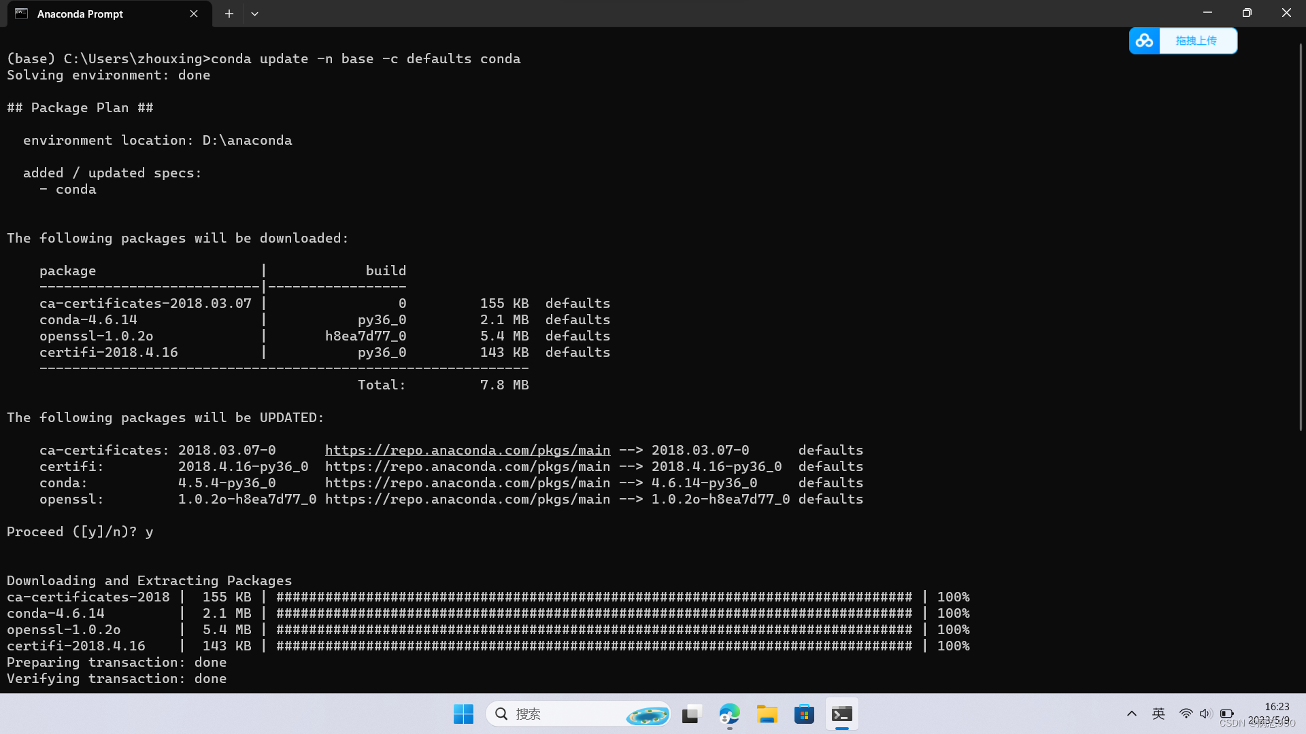Open the clock and date panel
Image resolution: width=1306 pixels, height=734 pixels.
[1272, 714]
